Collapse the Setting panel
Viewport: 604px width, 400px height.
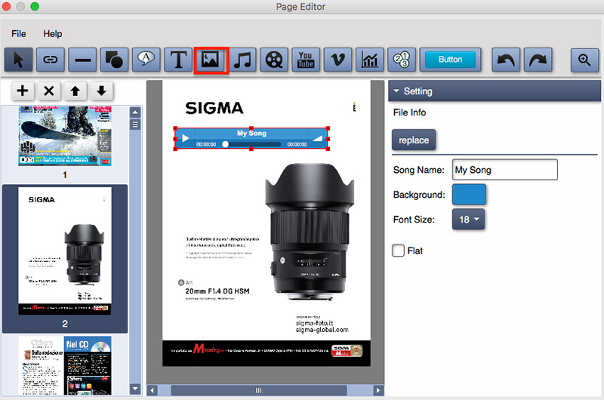coord(396,91)
